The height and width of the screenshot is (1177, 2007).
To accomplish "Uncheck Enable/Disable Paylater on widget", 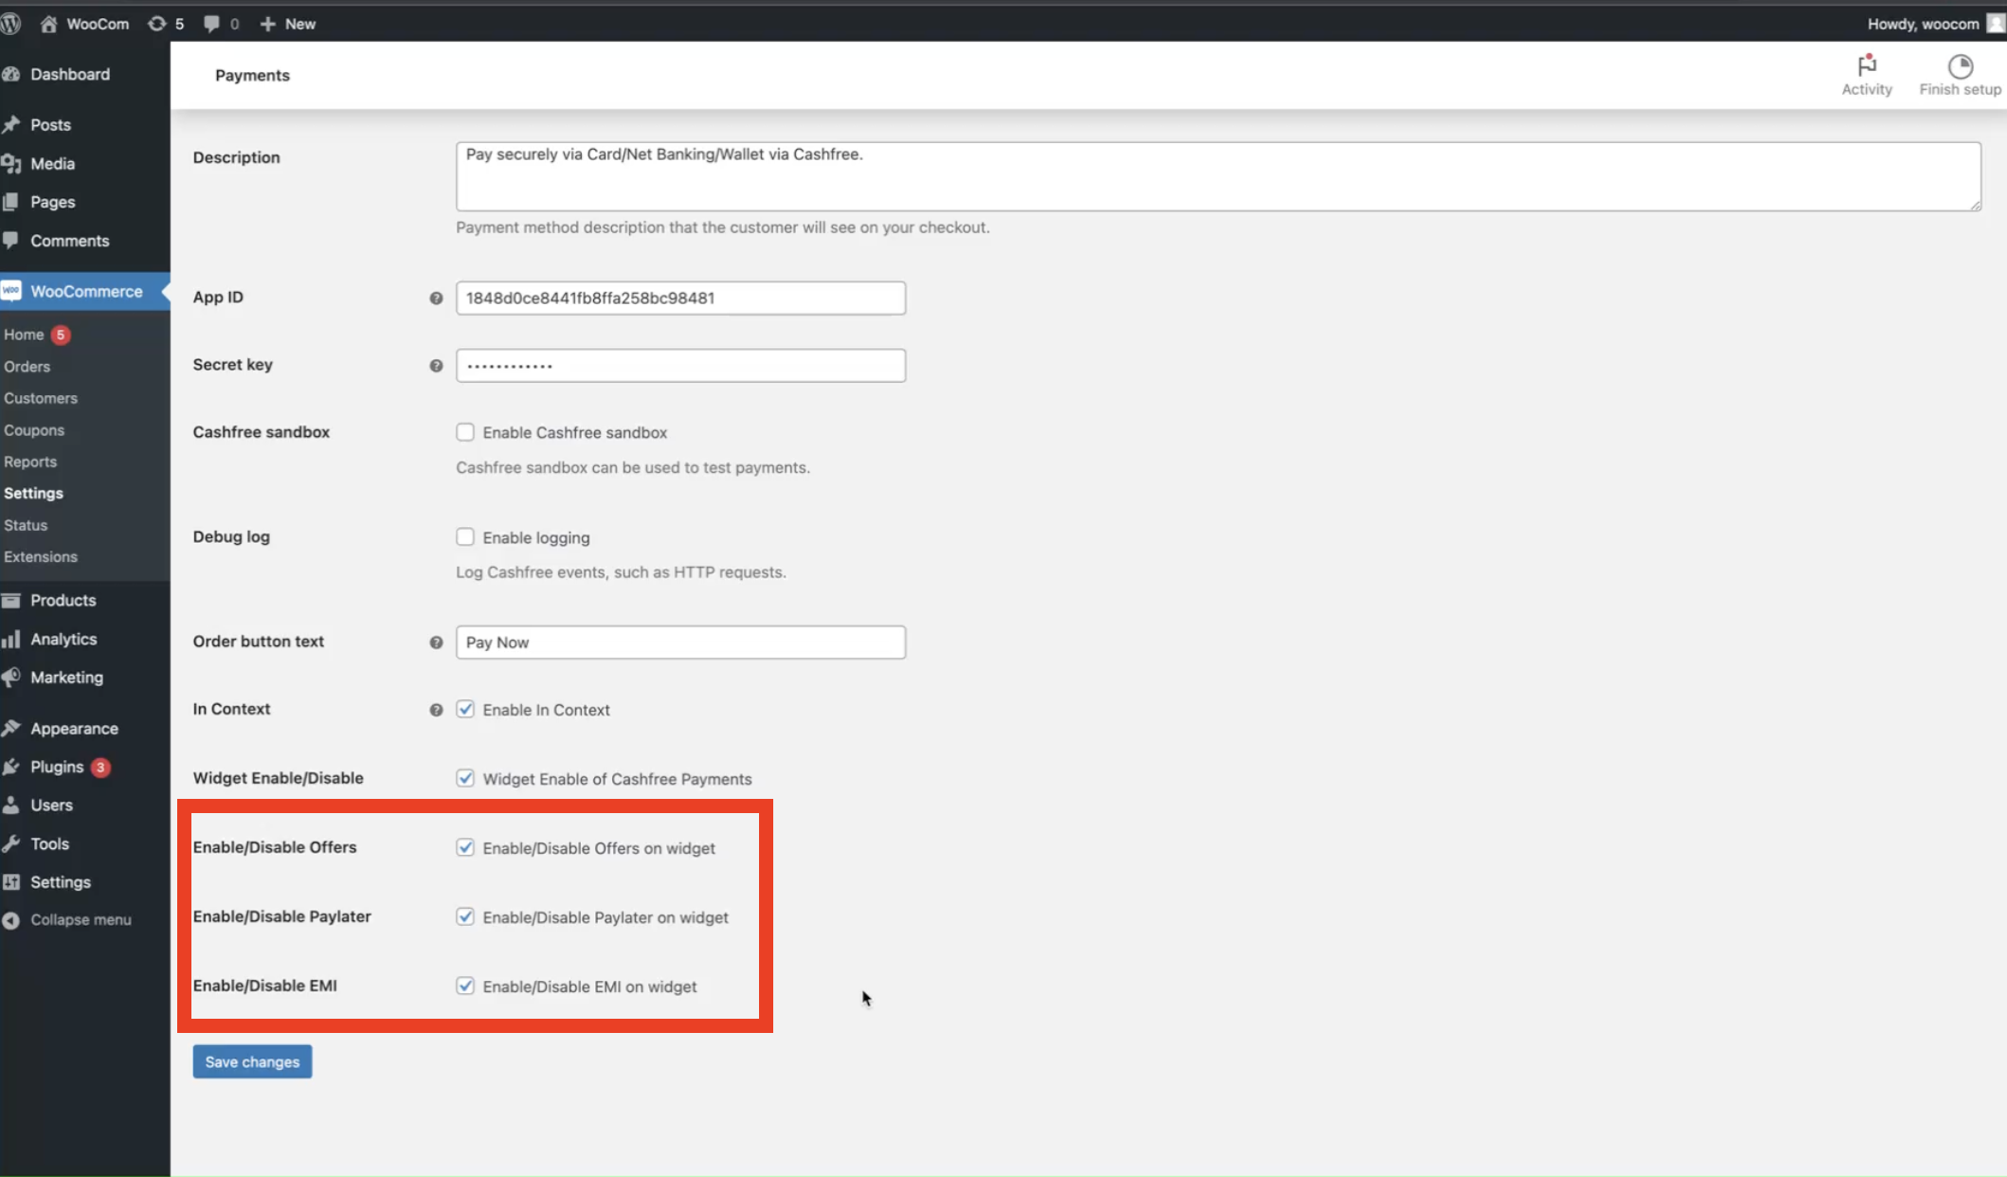I will [x=465, y=916].
